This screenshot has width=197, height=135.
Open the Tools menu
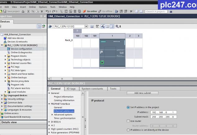[53, 7]
